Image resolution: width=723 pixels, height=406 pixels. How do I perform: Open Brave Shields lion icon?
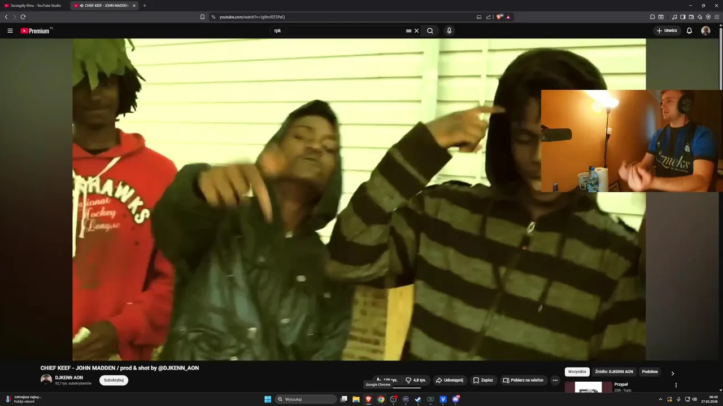[x=500, y=17]
